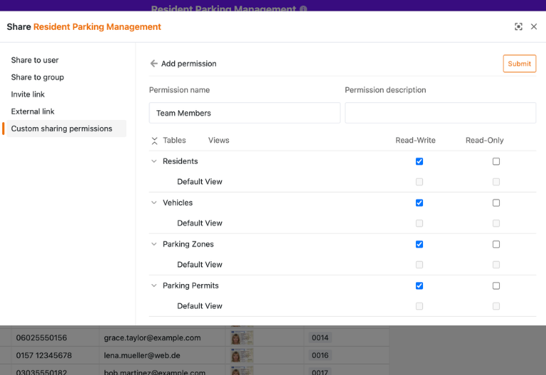Check Read-Only for Parking Permits
The width and height of the screenshot is (546, 375).
[496, 286]
